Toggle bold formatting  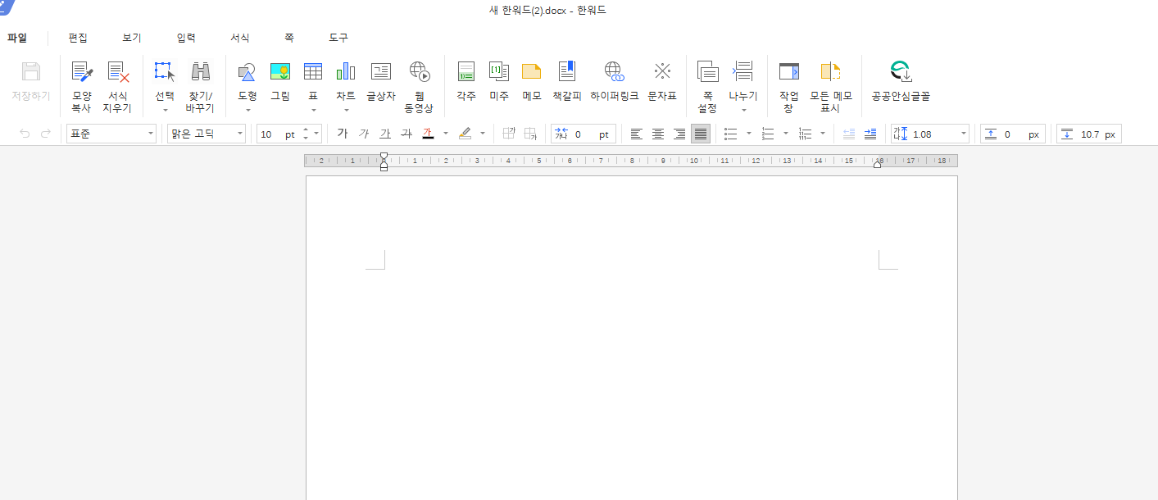pyautogui.click(x=343, y=133)
